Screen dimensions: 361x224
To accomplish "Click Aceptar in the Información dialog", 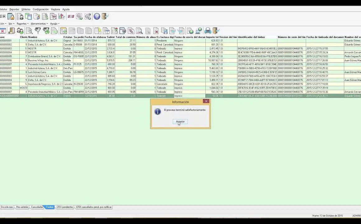I will pos(180,122).
